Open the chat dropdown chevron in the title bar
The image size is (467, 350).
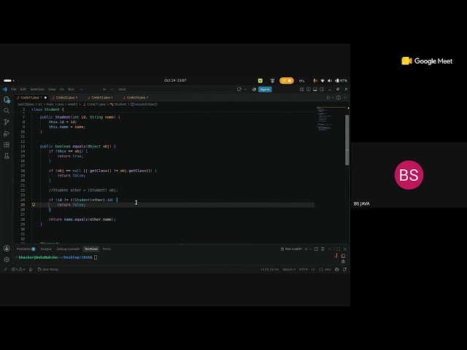[x=245, y=89]
